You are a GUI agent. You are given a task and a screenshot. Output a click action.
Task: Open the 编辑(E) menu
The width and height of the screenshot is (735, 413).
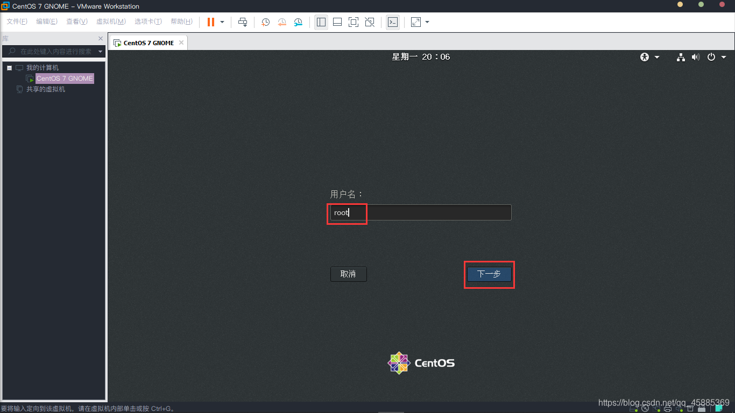click(x=47, y=22)
